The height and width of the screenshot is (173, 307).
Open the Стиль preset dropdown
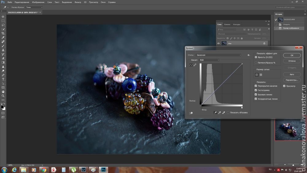pyautogui.click(x=218, y=55)
